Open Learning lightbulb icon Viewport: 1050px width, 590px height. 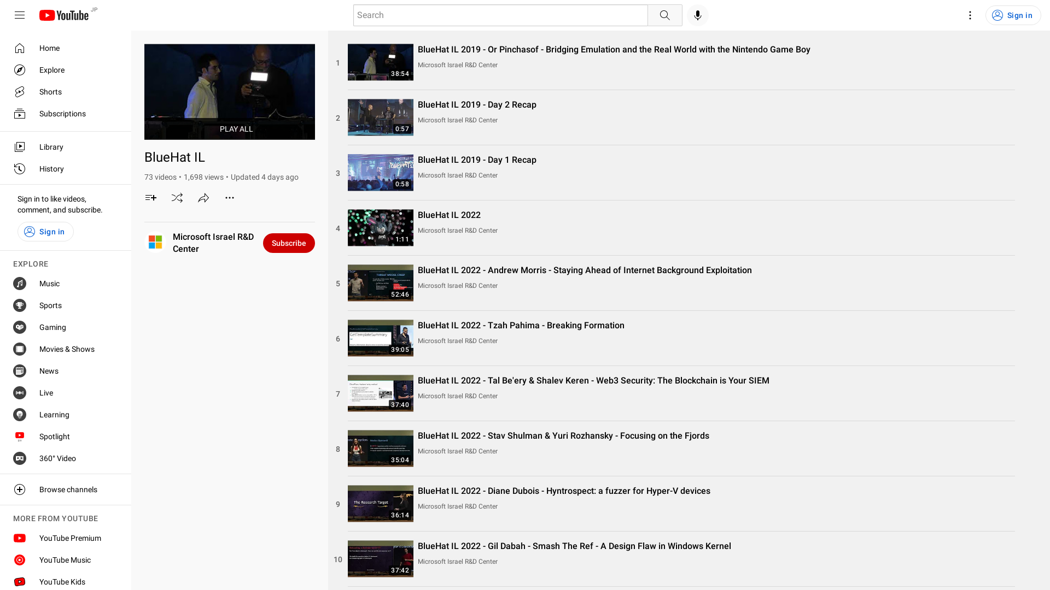[x=20, y=415]
